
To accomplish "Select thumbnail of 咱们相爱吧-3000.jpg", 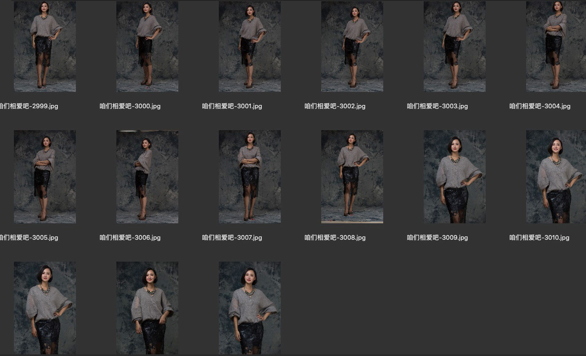I will pyautogui.click(x=147, y=46).
